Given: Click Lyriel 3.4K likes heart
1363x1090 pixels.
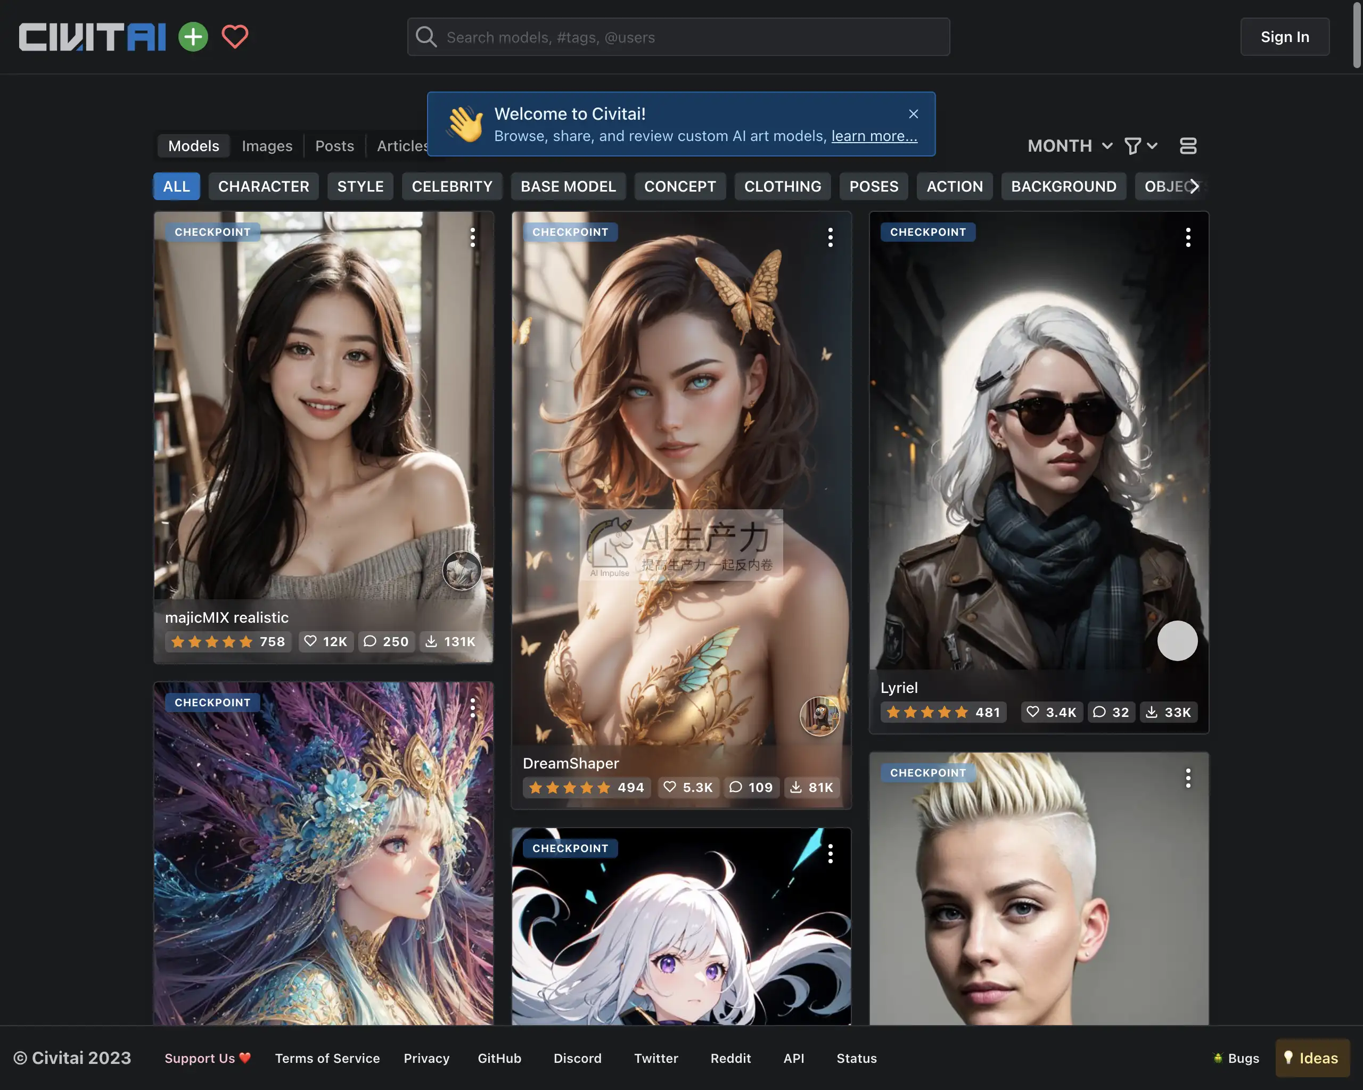Looking at the screenshot, I should pyautogui.click(x=1052, y=712).
